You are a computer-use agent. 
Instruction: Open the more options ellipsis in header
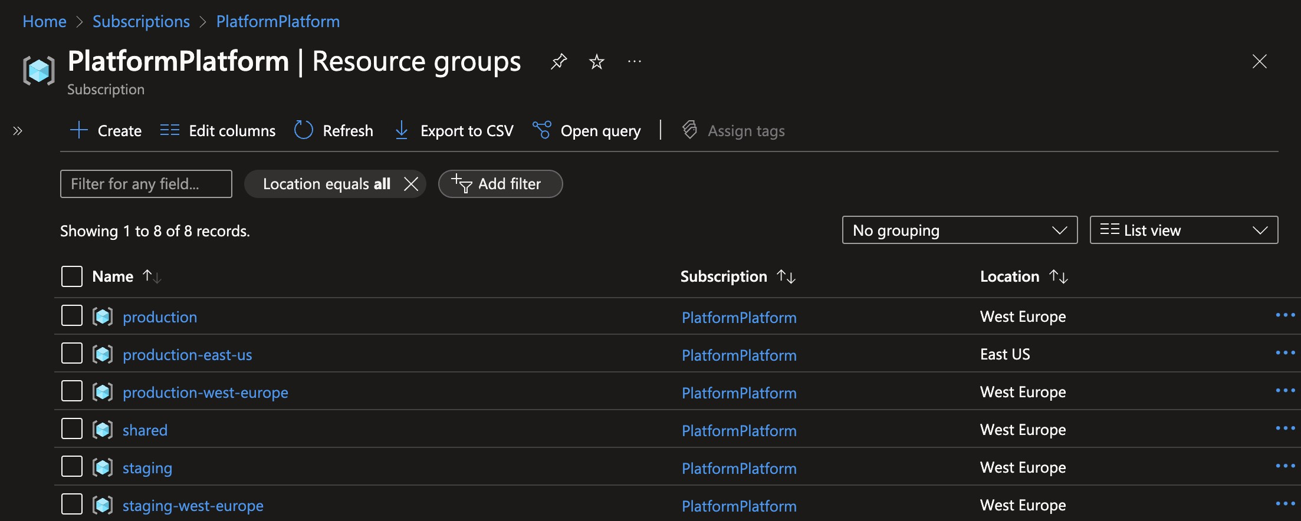(635, 61)
